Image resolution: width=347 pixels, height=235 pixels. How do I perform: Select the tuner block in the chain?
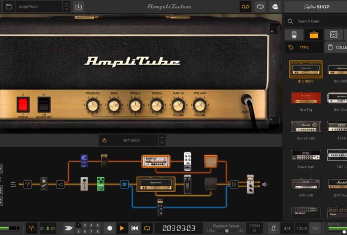27,184
